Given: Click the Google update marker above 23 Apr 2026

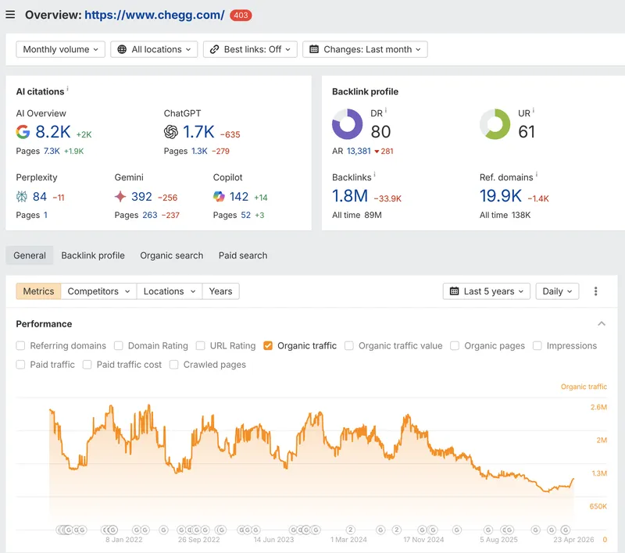Looking at the screenshot, I should tap(565, 530).
